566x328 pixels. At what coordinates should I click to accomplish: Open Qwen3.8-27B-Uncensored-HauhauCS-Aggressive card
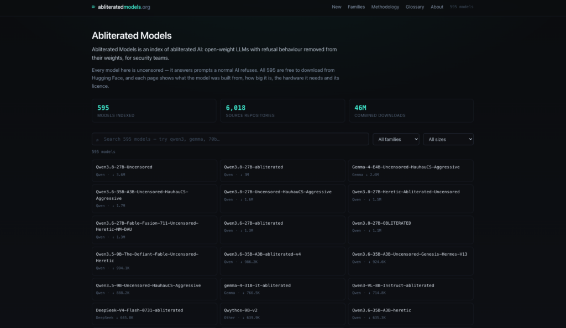(x=282, y=199)
